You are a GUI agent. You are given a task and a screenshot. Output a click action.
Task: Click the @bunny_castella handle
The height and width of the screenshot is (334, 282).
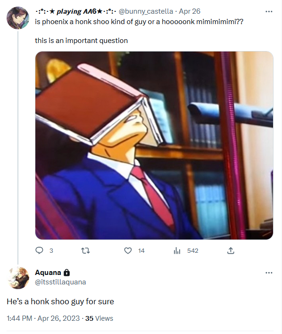pyautogui.click(x=146, y=11)
